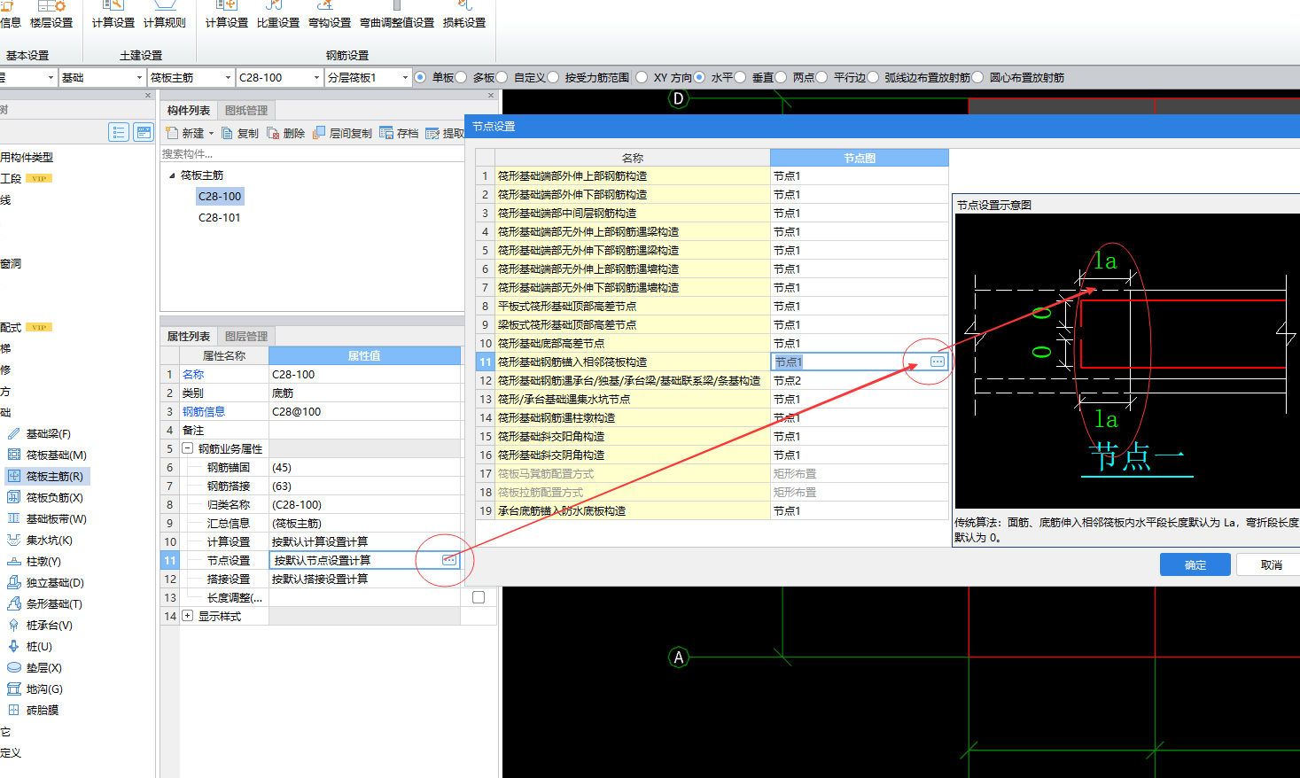Open ellipsis button in 节点设置 property row

[x=449, y=560]
